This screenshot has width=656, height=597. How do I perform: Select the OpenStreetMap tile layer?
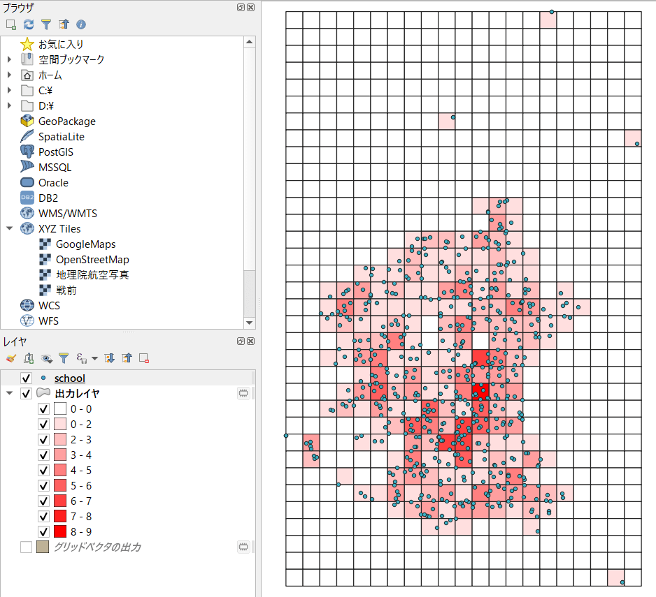pos(92,260)
